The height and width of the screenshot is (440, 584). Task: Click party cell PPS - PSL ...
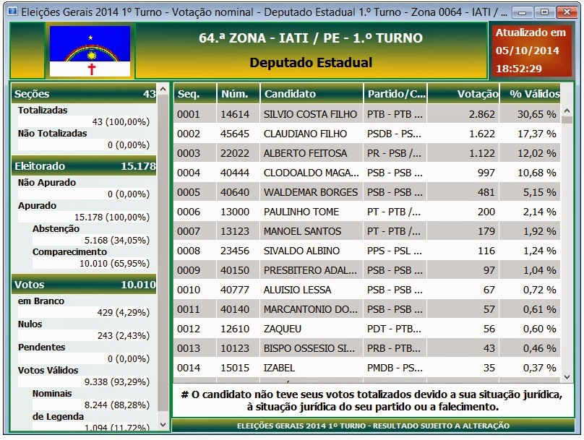[x=395, y=251]
